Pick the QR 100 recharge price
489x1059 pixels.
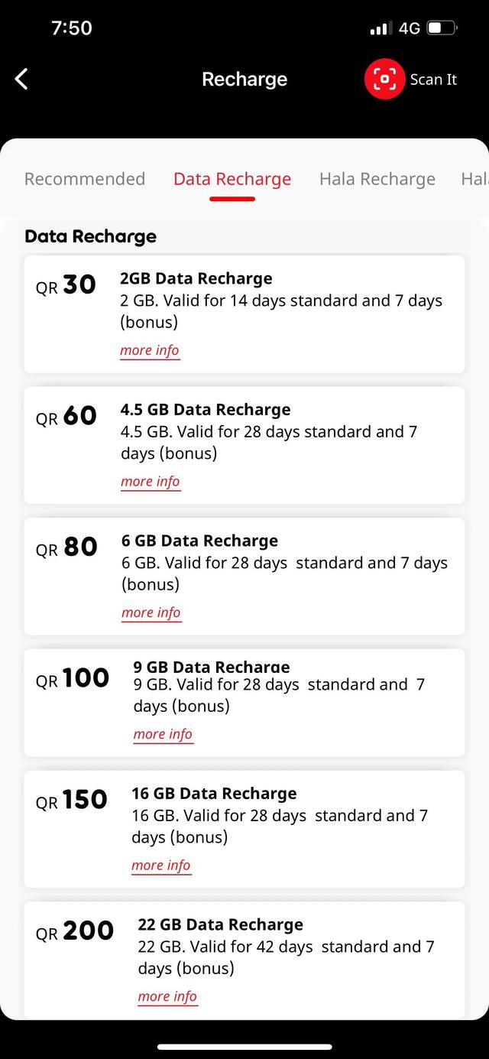tap(73, 678)
